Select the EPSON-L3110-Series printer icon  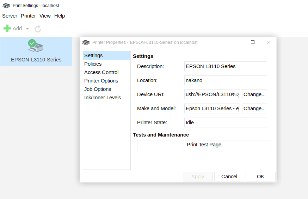[x=36, y=46]
